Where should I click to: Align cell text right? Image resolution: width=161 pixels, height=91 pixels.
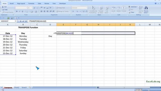coord(47,11)
